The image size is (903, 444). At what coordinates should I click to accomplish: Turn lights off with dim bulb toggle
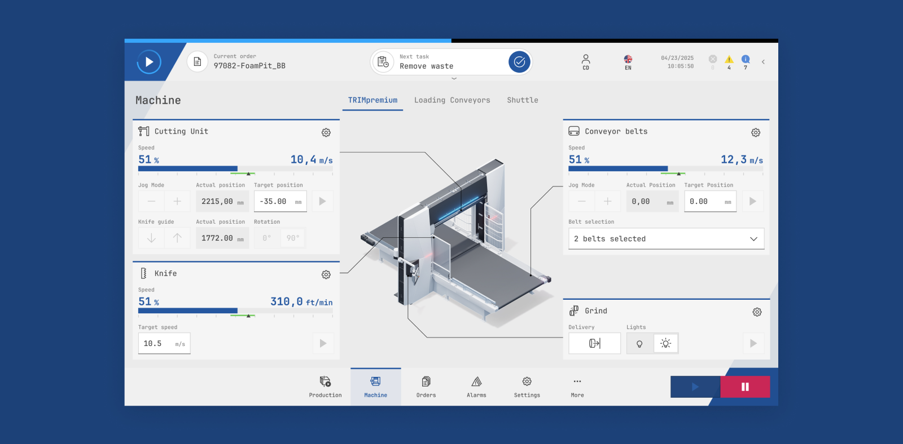click(639, 343)
